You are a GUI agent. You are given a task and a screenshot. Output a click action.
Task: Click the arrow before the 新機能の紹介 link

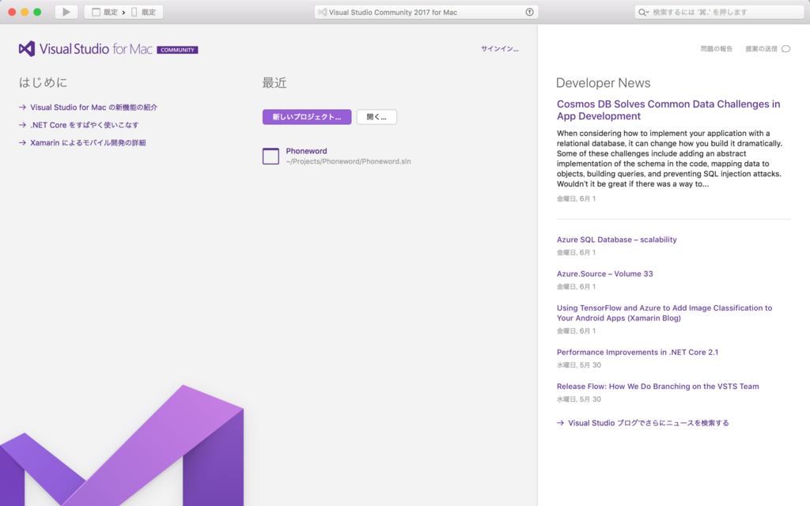[22, 108]
